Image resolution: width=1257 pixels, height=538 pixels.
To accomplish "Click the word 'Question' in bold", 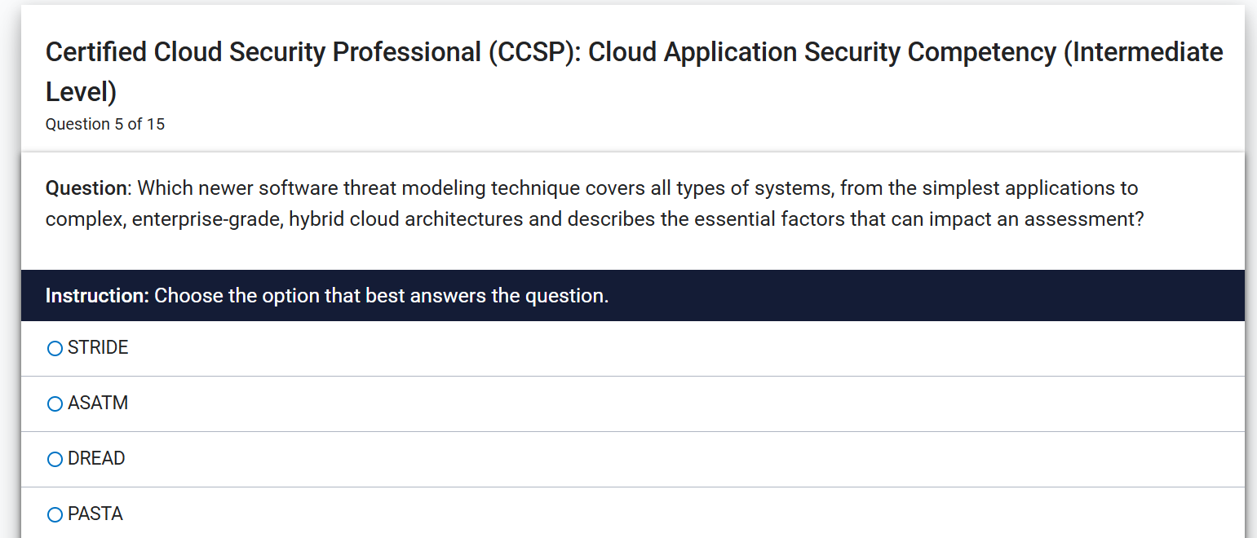I will [86, 187].
